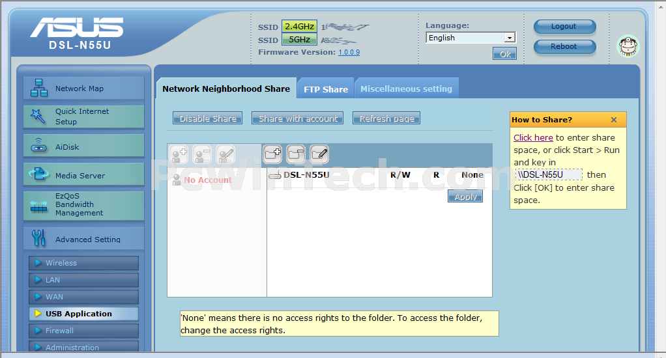666x358 pixels.
Task: Open the Language dropdown
Action: point(471,38)
